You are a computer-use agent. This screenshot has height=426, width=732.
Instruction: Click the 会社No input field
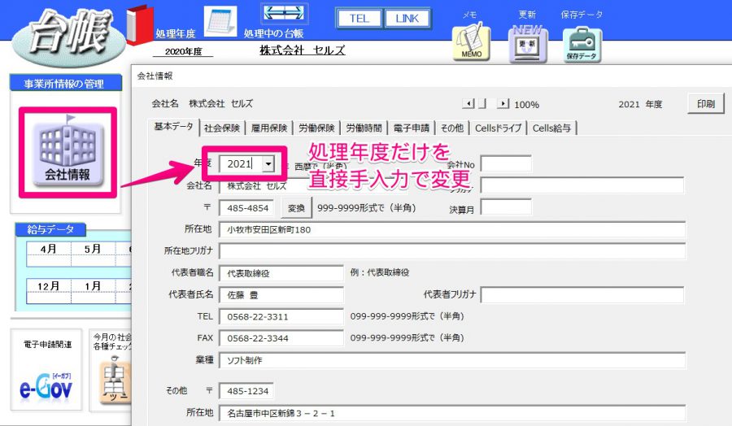tap(506, 163)
